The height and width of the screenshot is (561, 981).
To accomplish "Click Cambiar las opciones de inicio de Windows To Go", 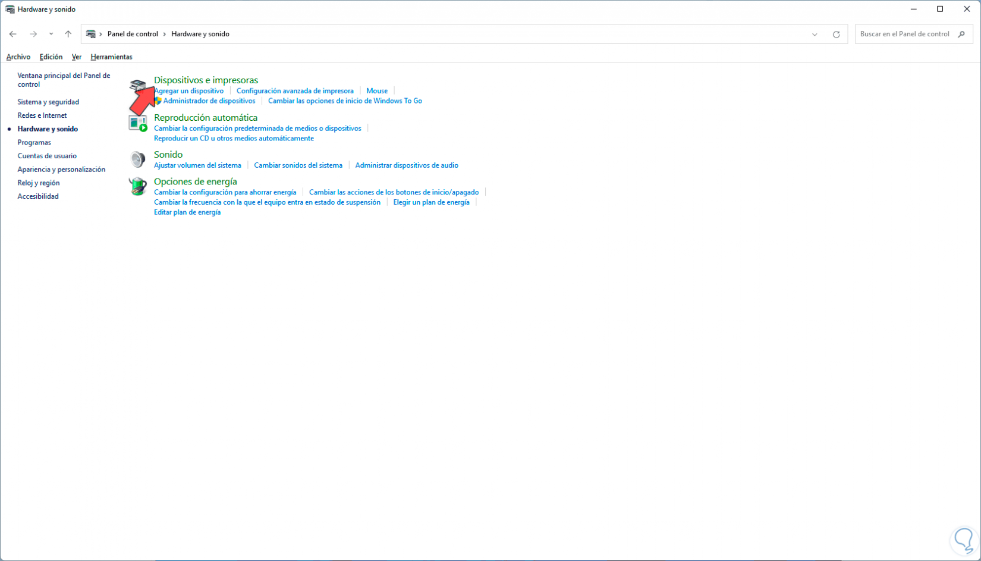I will point(345,101).
